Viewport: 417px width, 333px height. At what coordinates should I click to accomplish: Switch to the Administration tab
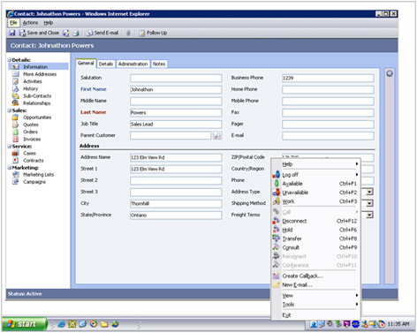coord(133,64)
